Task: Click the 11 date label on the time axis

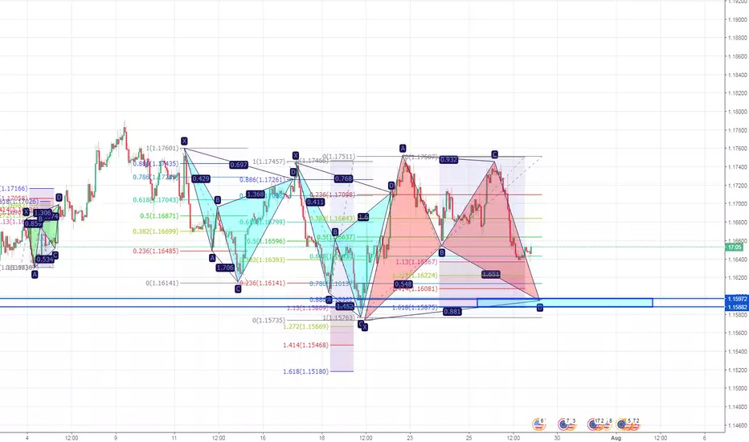Action: [x=174, y=438]
